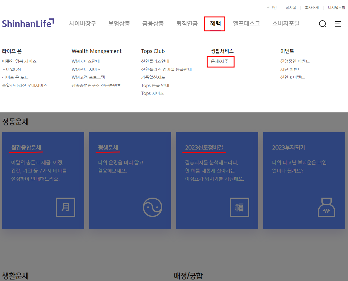348x281 pixels.
Task: Click the search magnifier icon
Action: click(323, 24)
